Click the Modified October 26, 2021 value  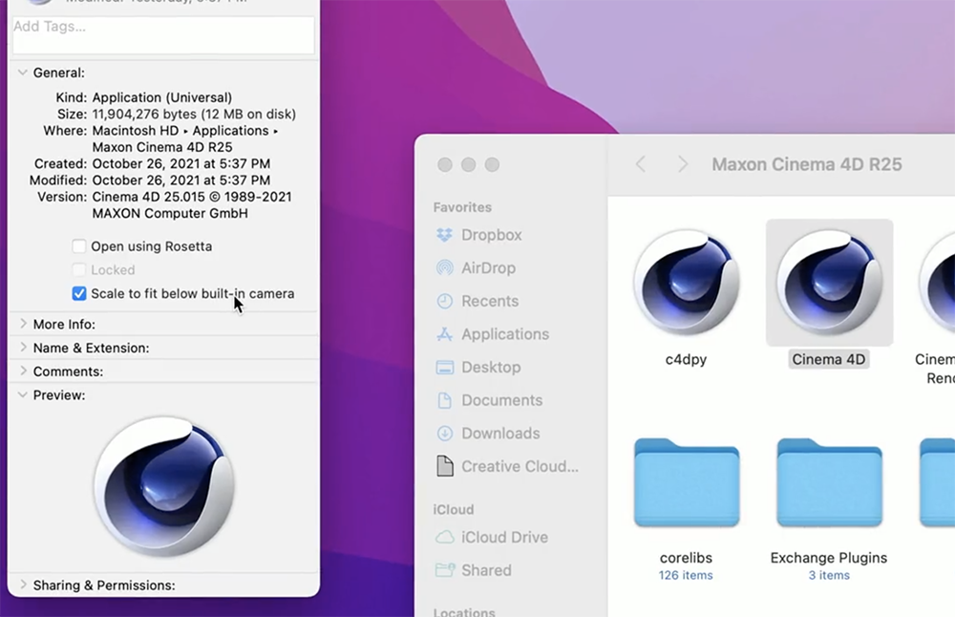(x=181, y=181)
